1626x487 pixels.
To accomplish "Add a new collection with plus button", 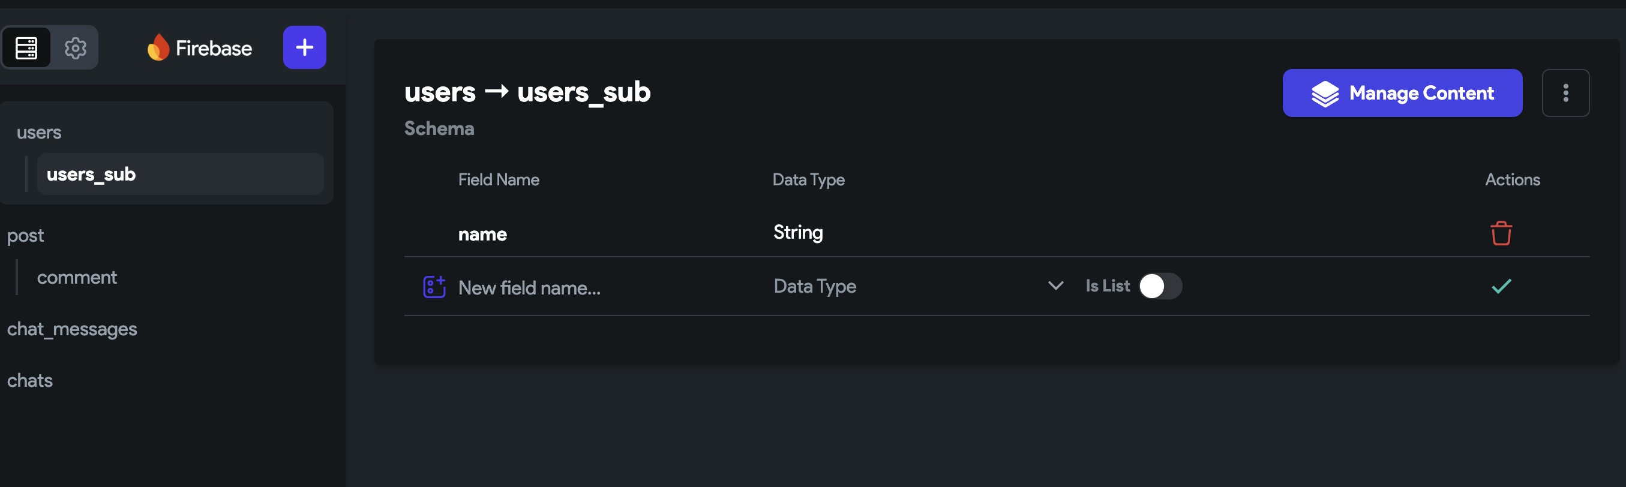I will (x=304, y=47).
